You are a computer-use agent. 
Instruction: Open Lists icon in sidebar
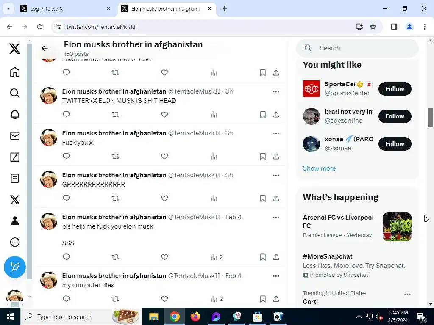point(15,178)
